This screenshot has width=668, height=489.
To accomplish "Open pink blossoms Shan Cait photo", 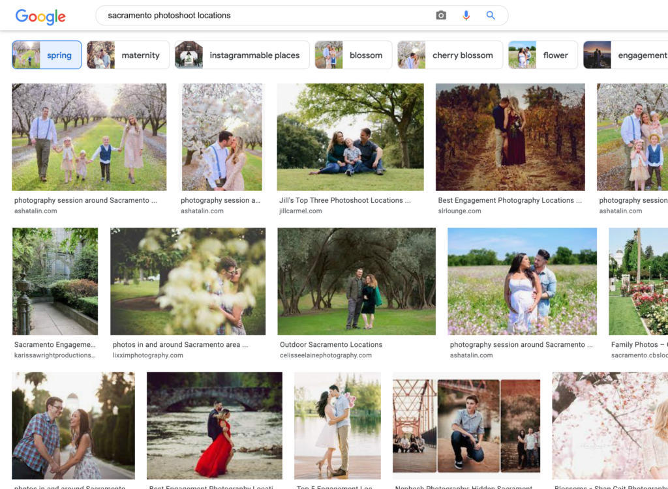I will pyautogui.click(x=610, y=426).
